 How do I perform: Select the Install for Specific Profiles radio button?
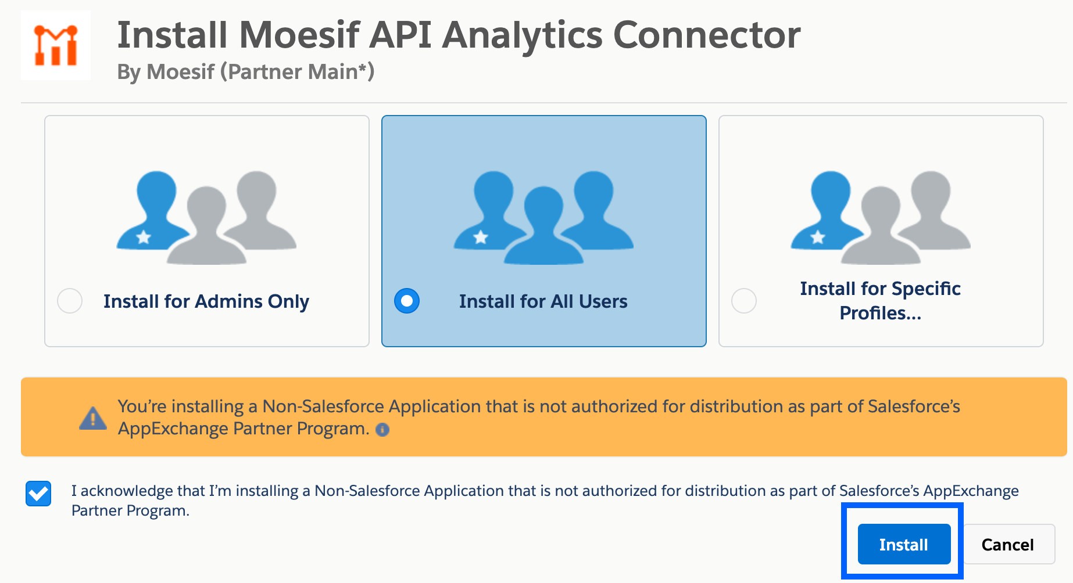pyautogui.click(x=744, y=301)
